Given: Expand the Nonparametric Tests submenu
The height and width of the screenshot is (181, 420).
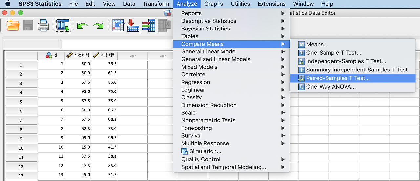Looking at the screenshot, I should coord(231,120).
